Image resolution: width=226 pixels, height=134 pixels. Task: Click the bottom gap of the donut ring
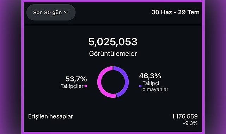(x=116, y=96)
